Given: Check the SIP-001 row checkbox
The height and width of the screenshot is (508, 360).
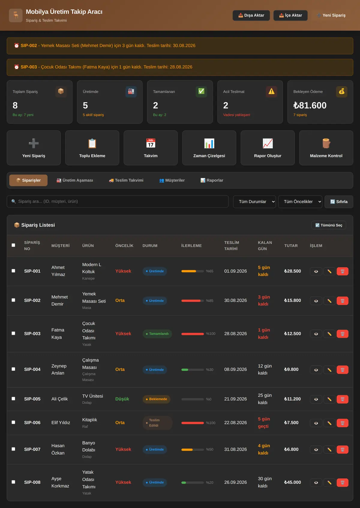Looking at the screenshot, I should (13, 271).
